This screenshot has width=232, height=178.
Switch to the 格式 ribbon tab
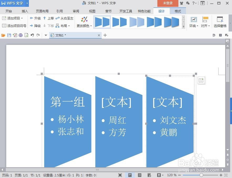[178, 11]
